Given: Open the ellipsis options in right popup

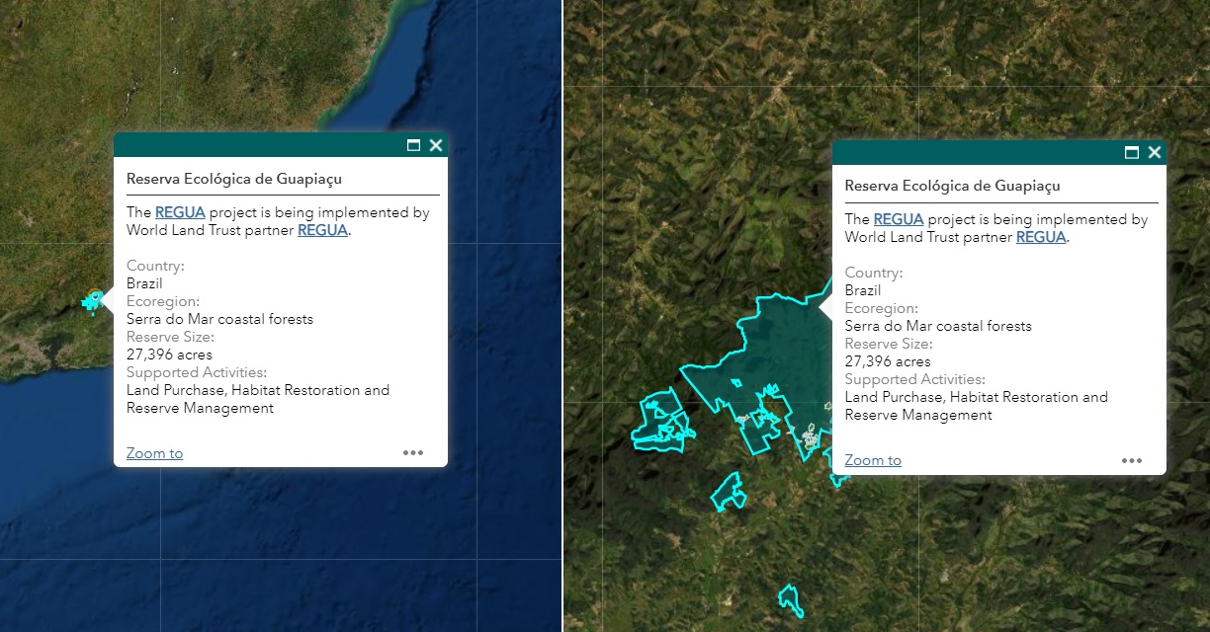Looking at the screenshot, I should click(x=1132, y=460).
